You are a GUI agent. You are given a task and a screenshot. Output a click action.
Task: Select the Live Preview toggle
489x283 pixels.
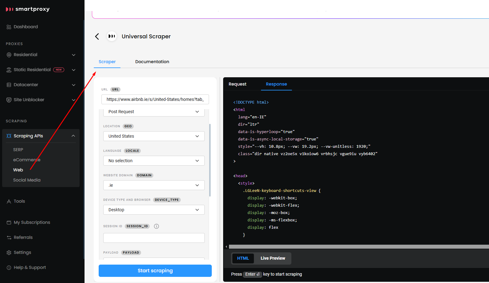[273, 258]
